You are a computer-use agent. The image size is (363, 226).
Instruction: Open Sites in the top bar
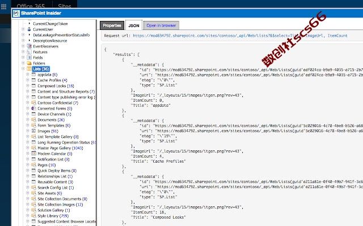pos(65,6)
